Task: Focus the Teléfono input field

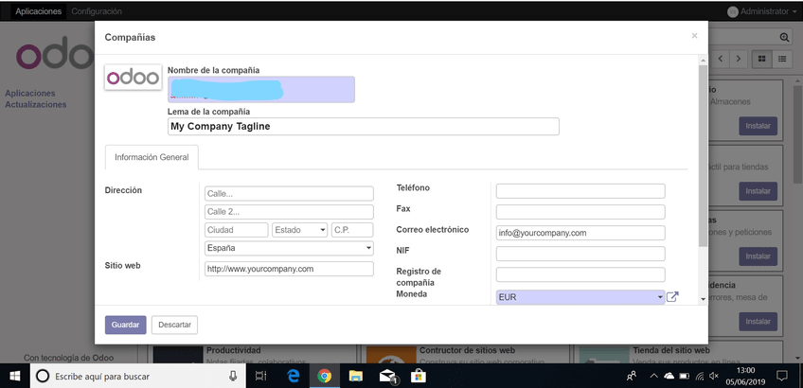Action: (580, 191)
